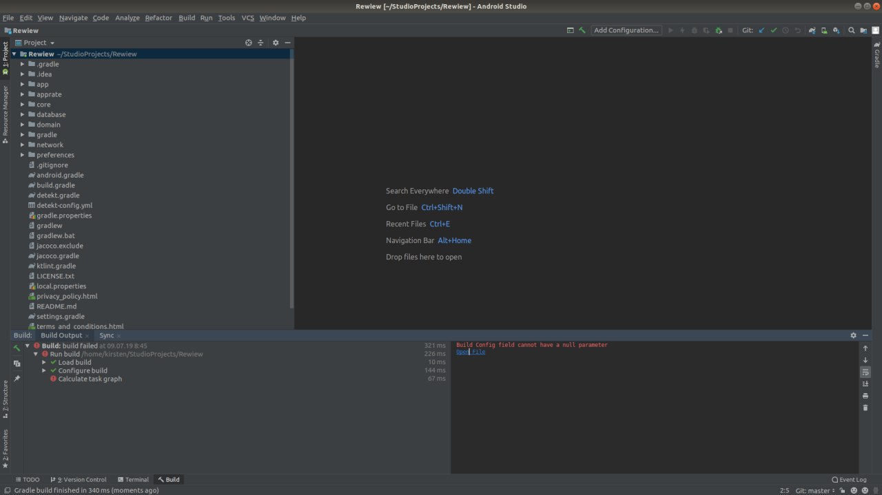
Task: Click the Clear All trash icon
Action: click(x=865, y=408)
